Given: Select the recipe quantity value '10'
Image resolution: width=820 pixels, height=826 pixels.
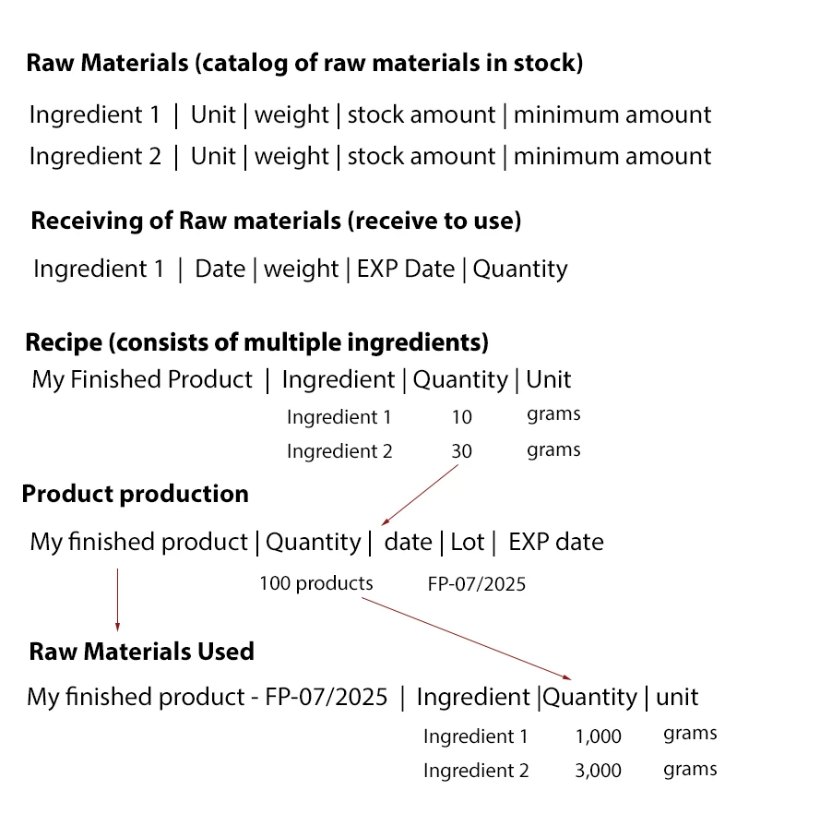Looking at the screenshot, I should [462, 417].
